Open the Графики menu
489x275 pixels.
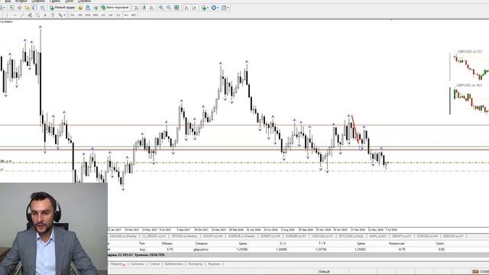38,2
